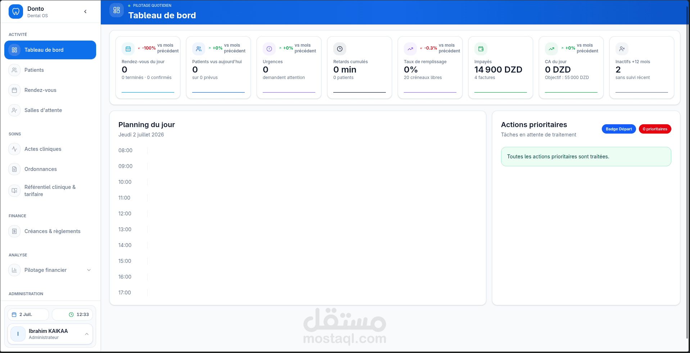
Task: Click the Impayés wallet icon
Action: [481, 49]
